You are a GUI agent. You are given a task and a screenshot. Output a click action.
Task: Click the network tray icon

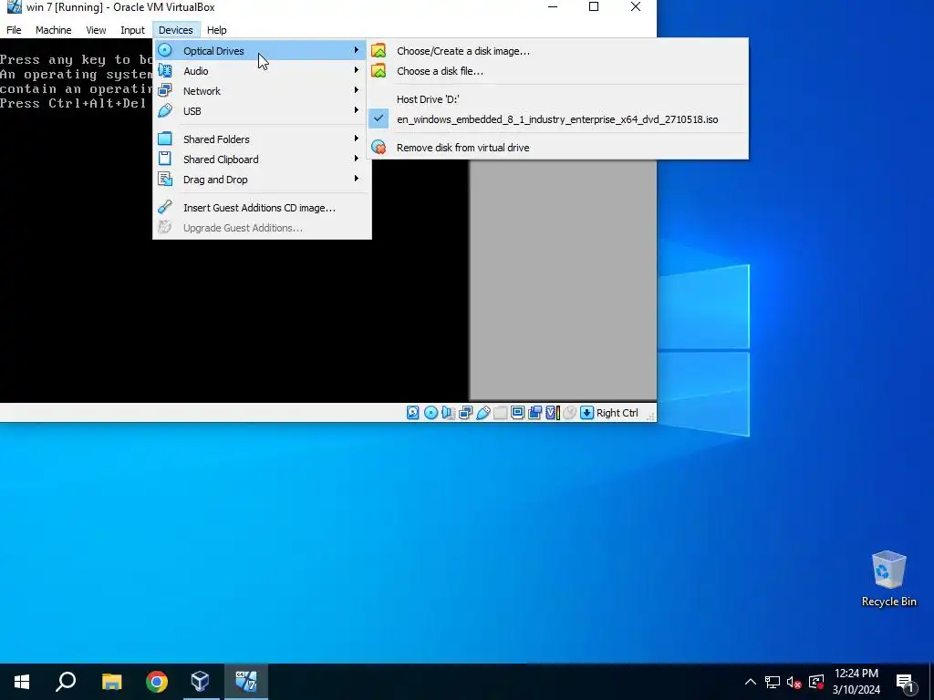point(773,682)
